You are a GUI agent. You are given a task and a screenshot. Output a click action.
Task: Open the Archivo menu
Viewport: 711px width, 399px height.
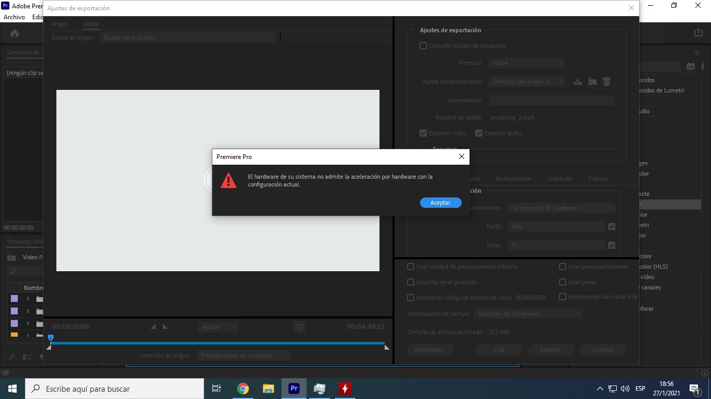click(x=14, y=17)
